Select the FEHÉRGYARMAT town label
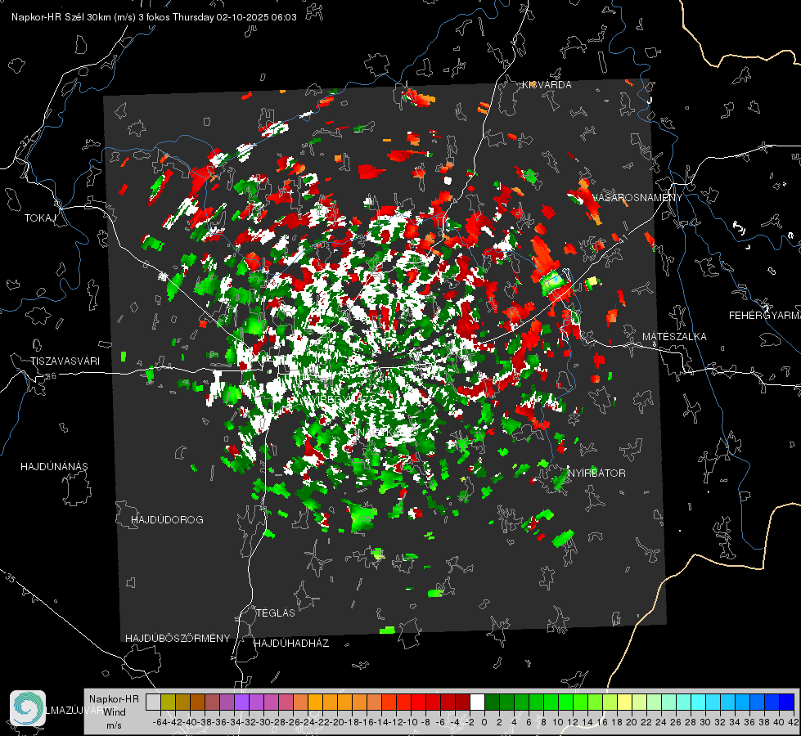Image resolution: width=801 pixels, height=736 pixels. coord(764,315)
